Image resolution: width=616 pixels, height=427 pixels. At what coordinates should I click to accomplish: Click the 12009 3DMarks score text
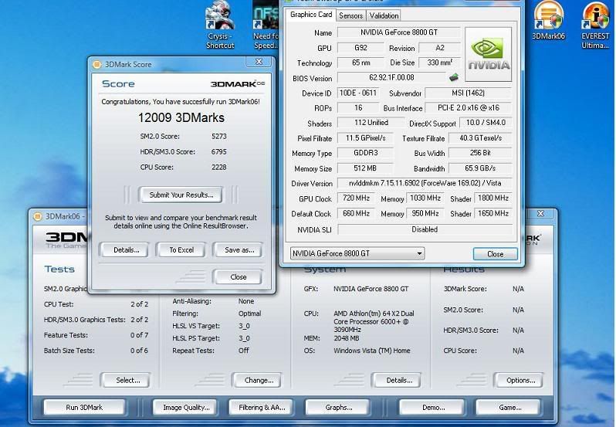click(181, 117)
